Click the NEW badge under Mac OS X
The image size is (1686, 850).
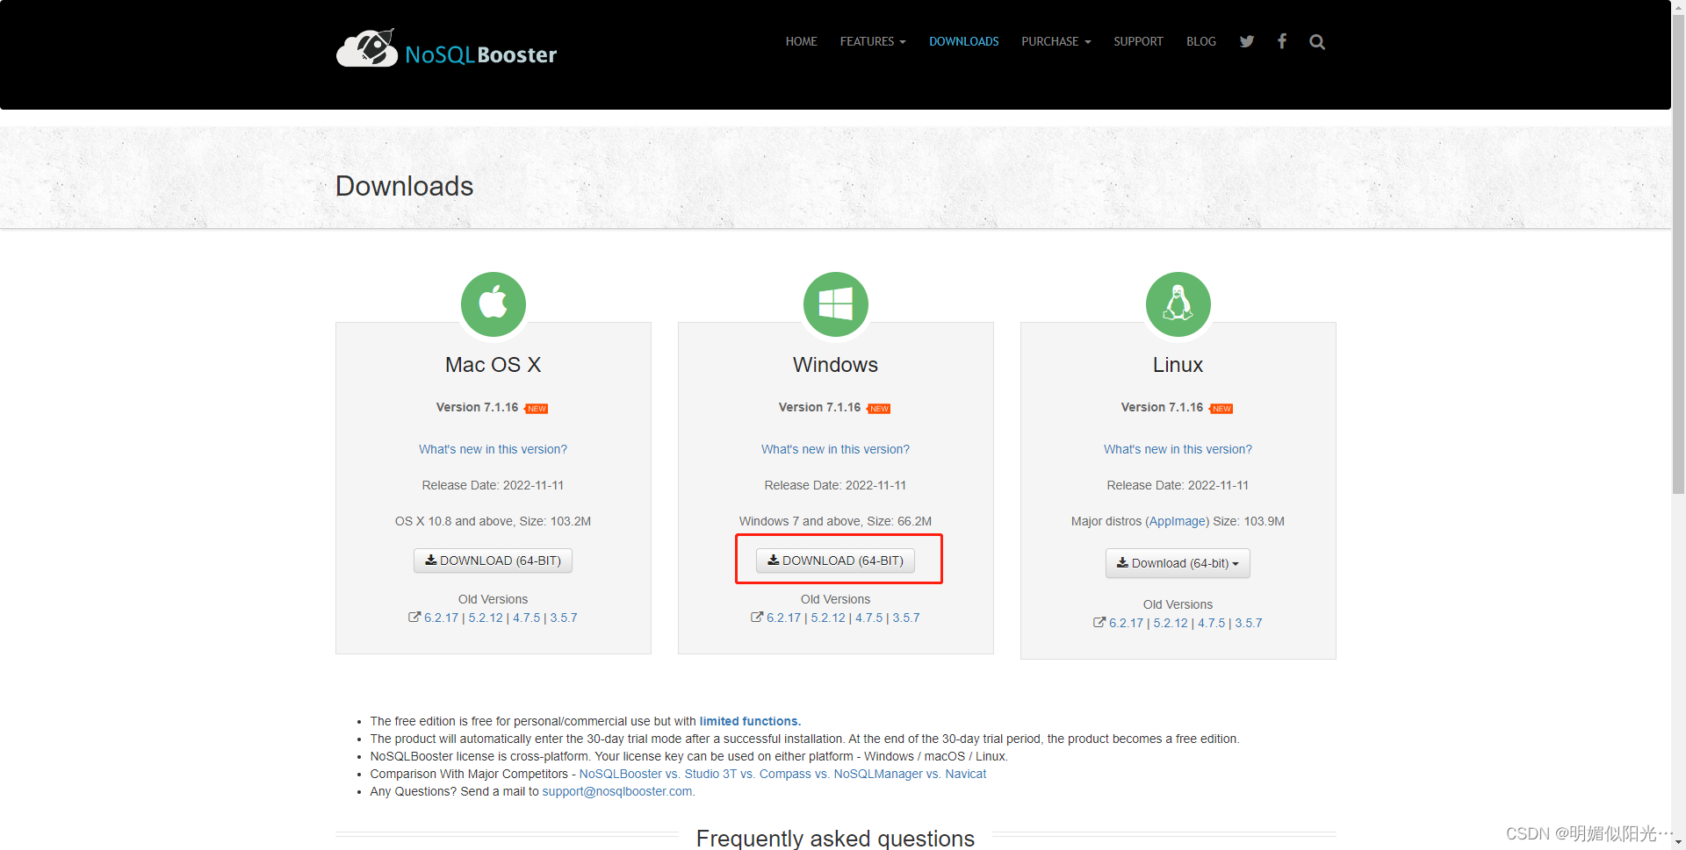[537, 409]
